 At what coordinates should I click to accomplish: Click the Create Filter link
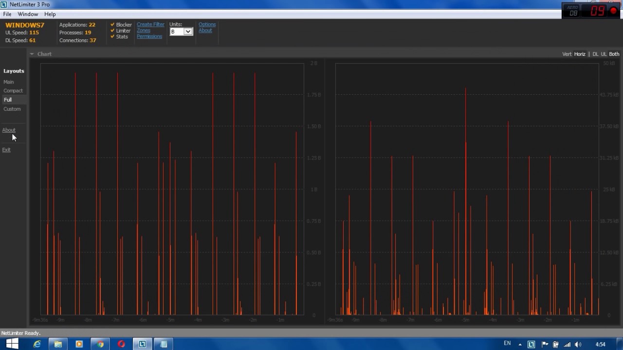[x=150, y=24]
